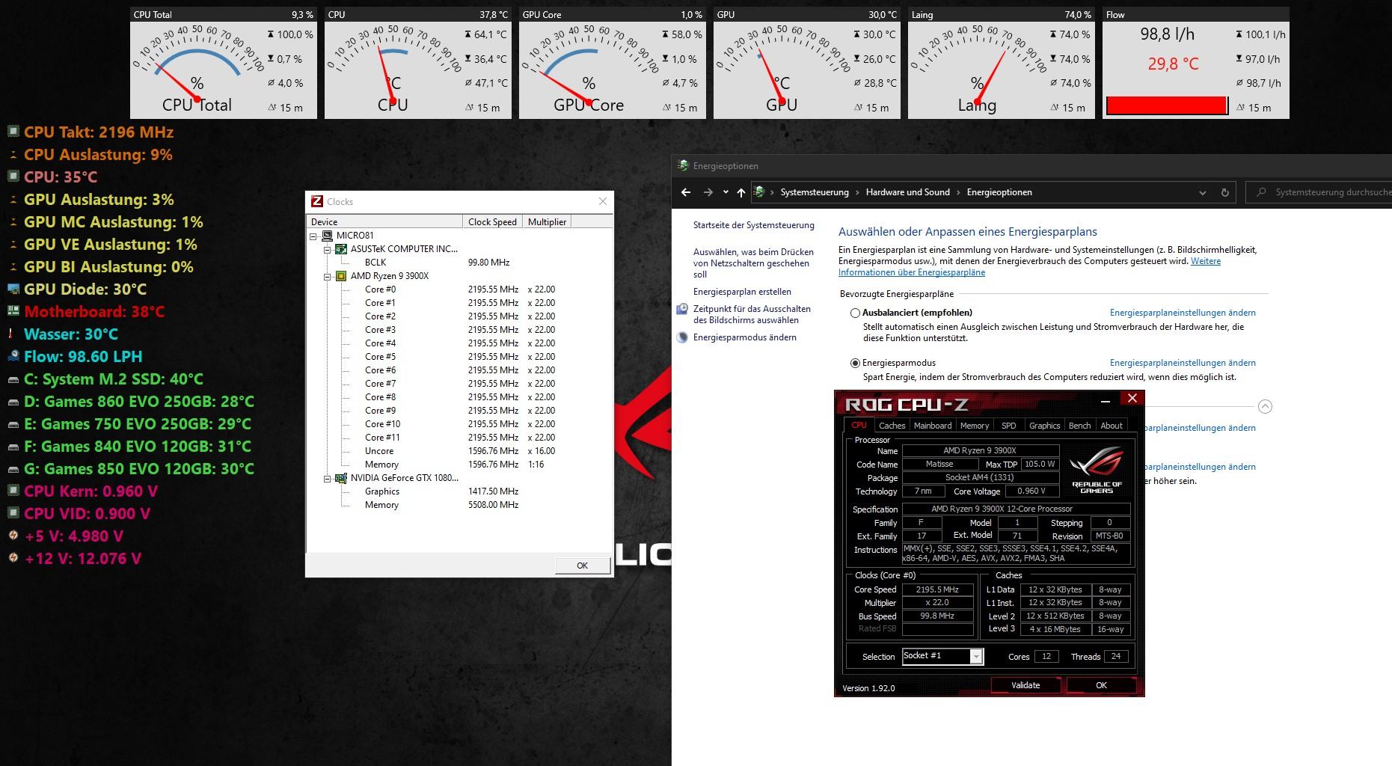1392x766 pixels.
Task: Click the AMD Ryzen 9 3900X chip icon
Action: point(341,276)
